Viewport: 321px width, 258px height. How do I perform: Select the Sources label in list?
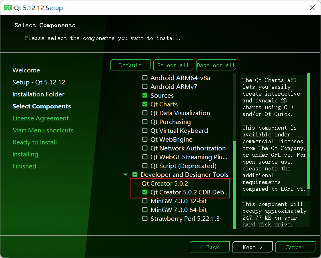[162, 95]
